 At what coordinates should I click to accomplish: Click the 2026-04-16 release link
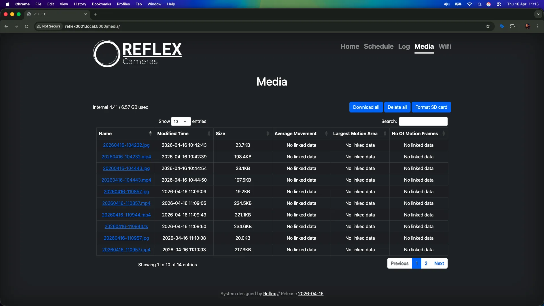(x=311, y=294)
